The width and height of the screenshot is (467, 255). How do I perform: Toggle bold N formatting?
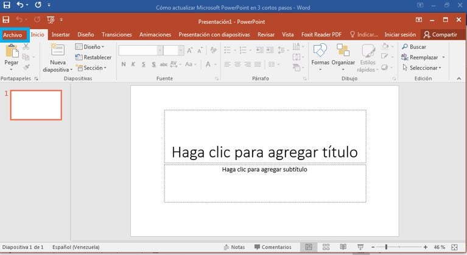[124, 65]
